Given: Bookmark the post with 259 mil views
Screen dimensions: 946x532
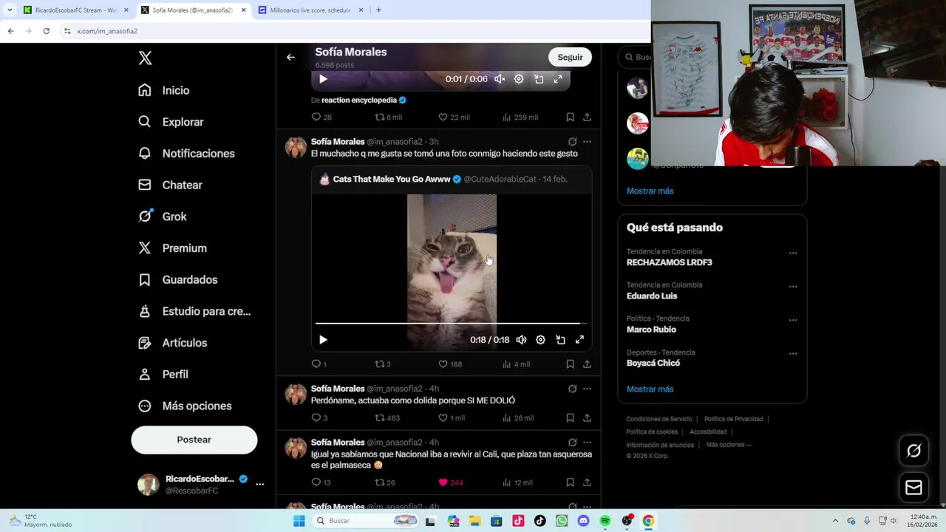Looking at the screenshot, I should [x=570, y=117].
